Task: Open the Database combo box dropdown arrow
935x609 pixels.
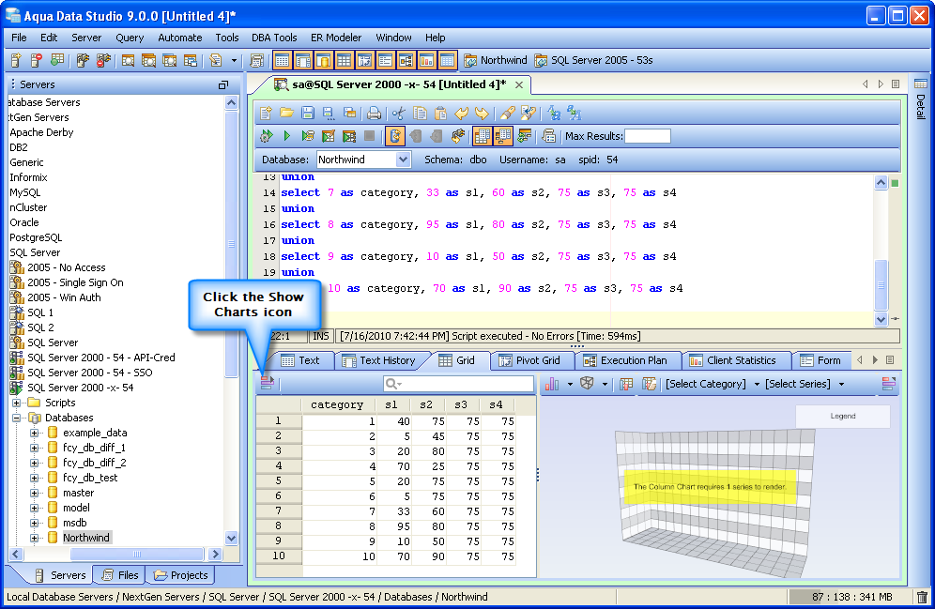Action: click(403, 160)
